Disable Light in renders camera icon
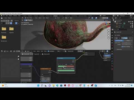The image size is (134, 100). point(132,27)
